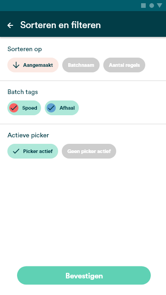This screenshot has width=166, height=295.
Task: Disable the Picker actief filter
Action: coord(33,151)
